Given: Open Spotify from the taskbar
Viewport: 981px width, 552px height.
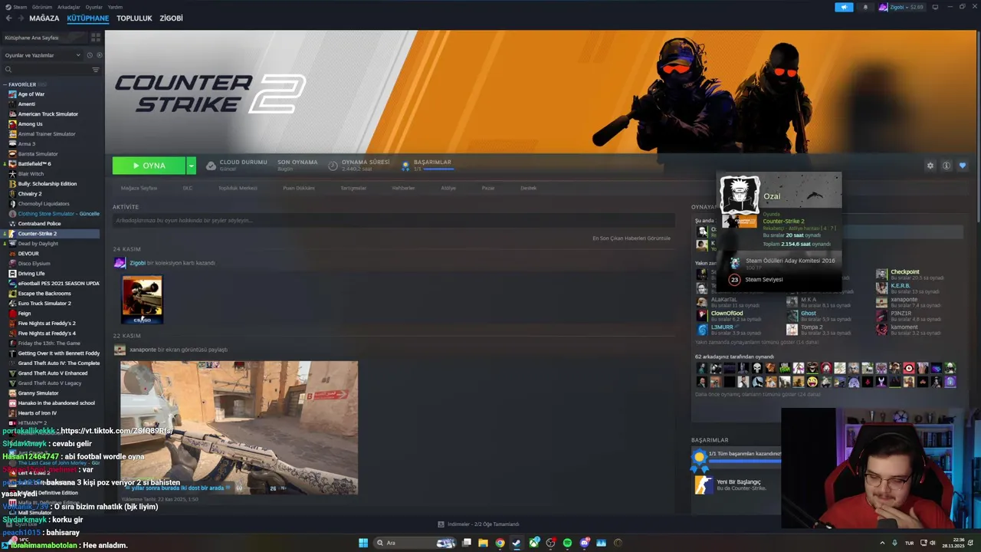Looking at the screenshot, I should coord(567,543).
